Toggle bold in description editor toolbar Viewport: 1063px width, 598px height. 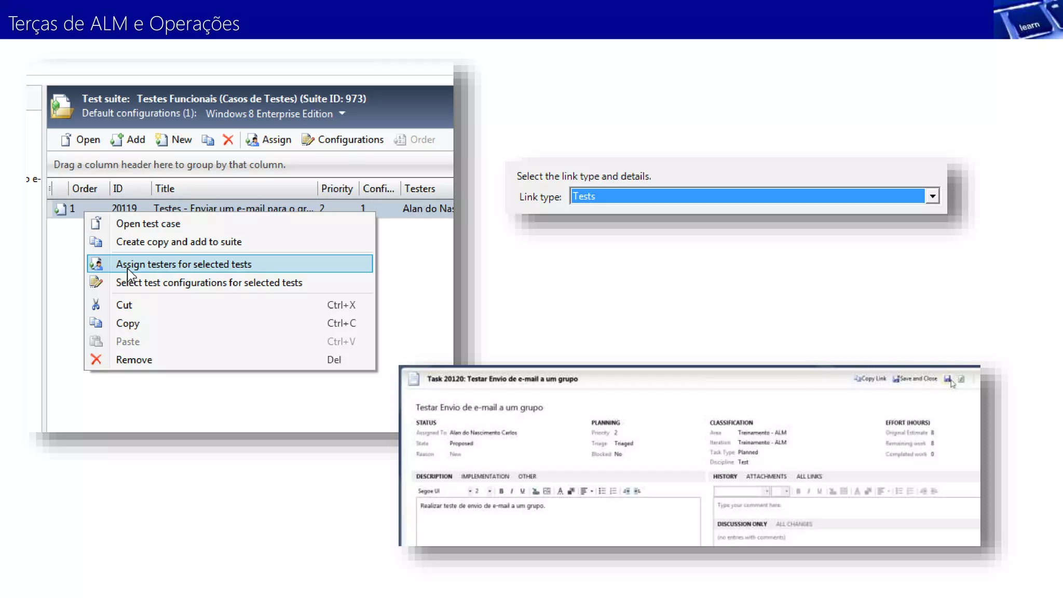coord(501,491)
